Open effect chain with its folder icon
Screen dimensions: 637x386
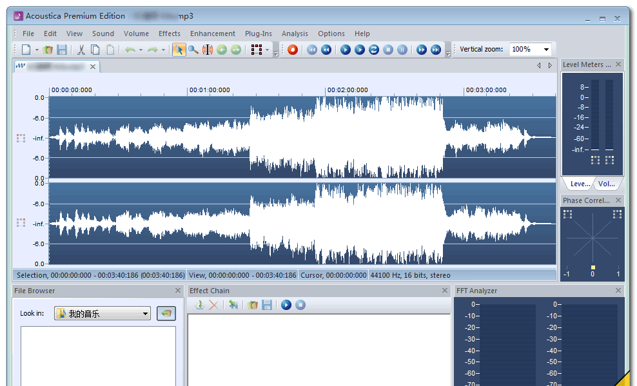point(253,305)
